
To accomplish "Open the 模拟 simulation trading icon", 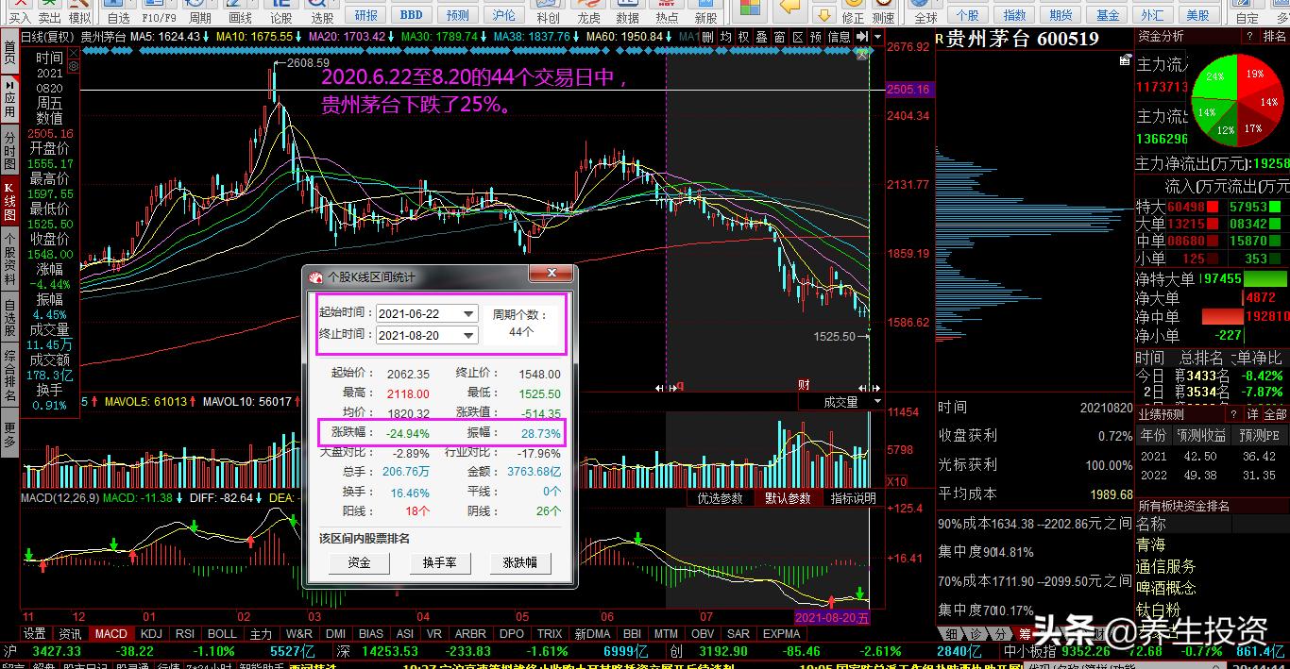I will [80, 11].
